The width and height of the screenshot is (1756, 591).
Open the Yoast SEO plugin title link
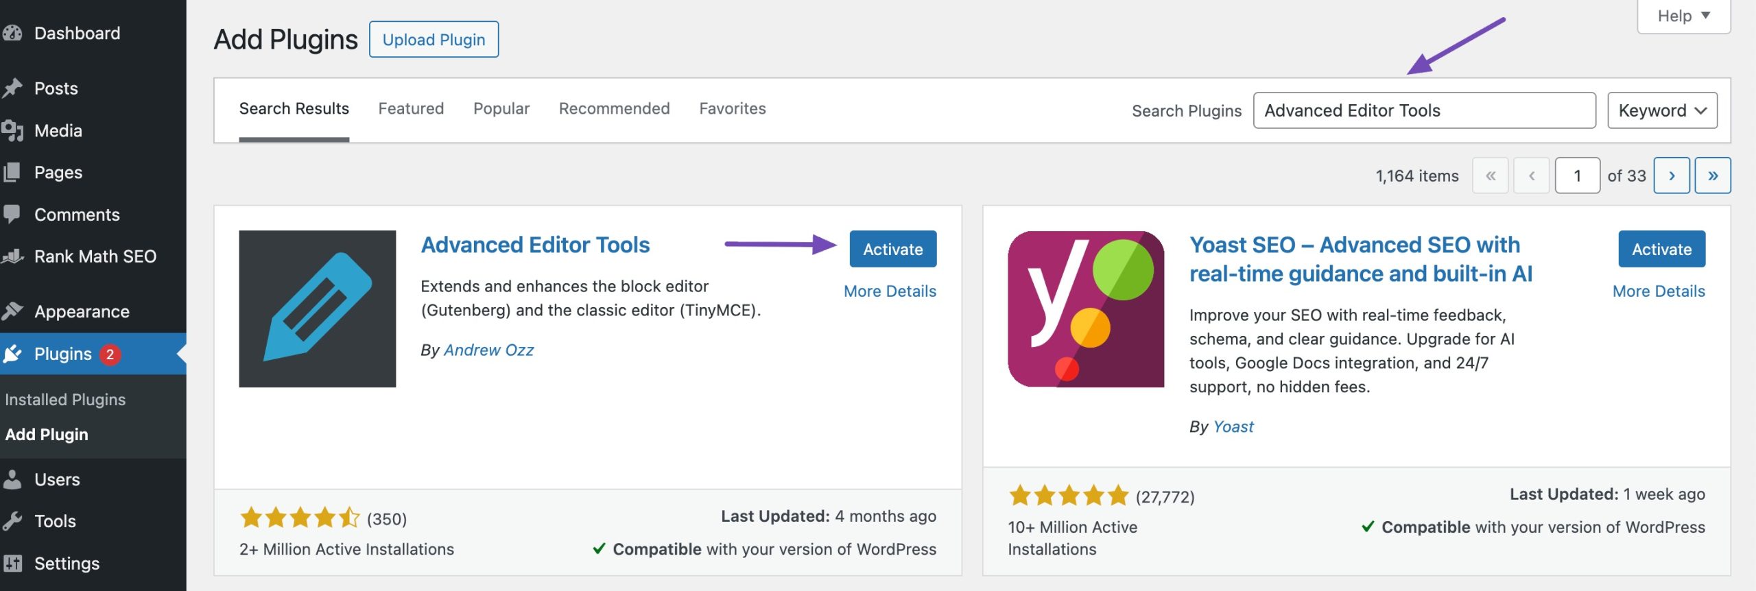[x=1361, y=259]
